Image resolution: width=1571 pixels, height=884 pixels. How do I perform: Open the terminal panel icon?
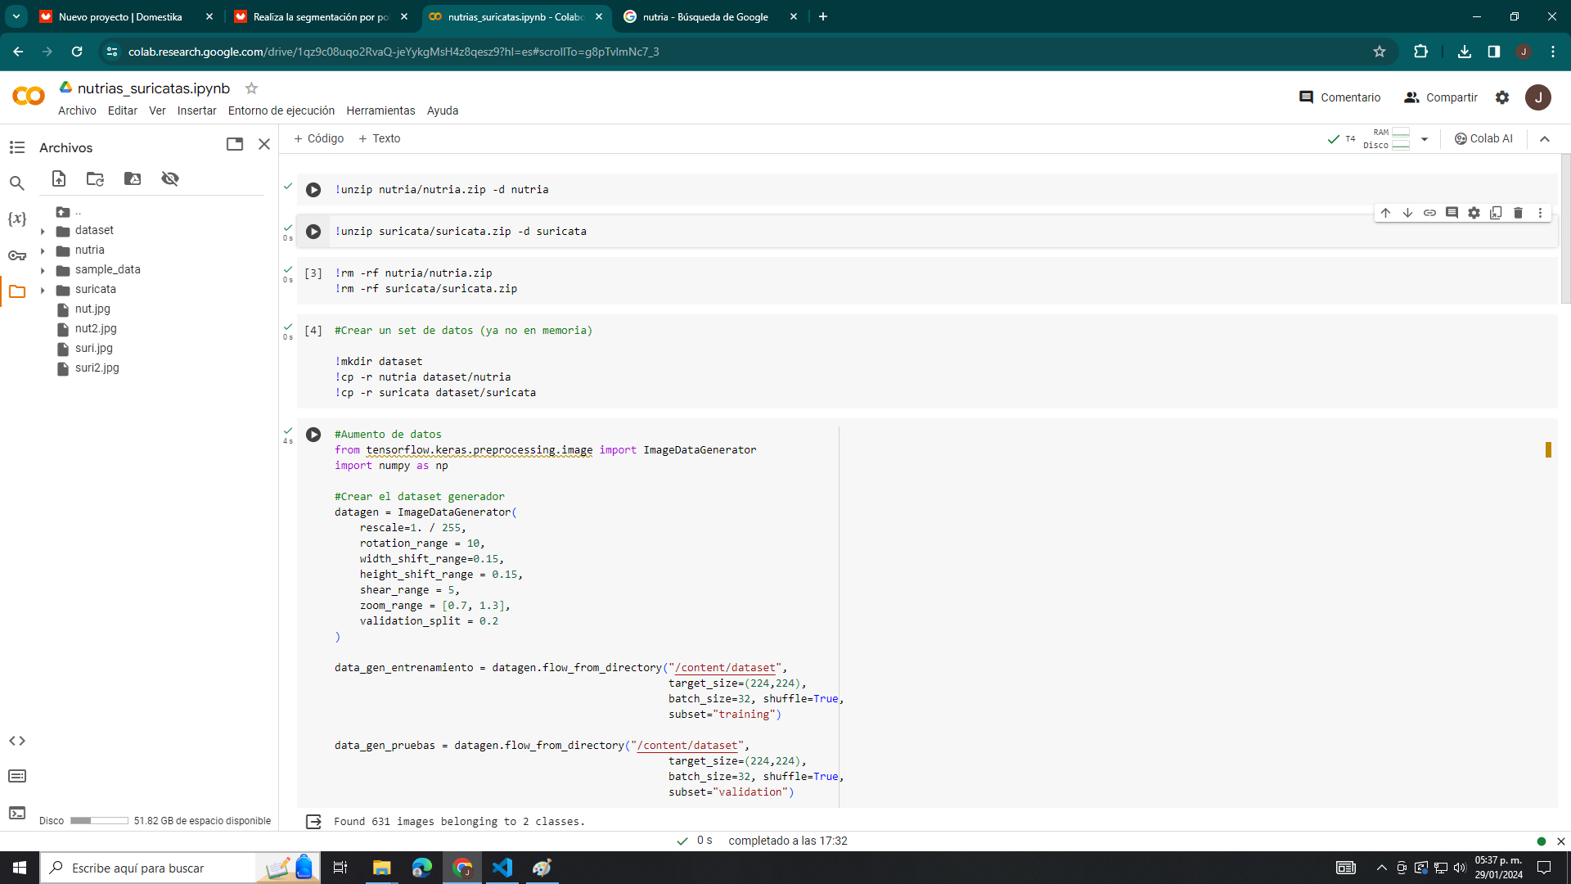(17, 813)
